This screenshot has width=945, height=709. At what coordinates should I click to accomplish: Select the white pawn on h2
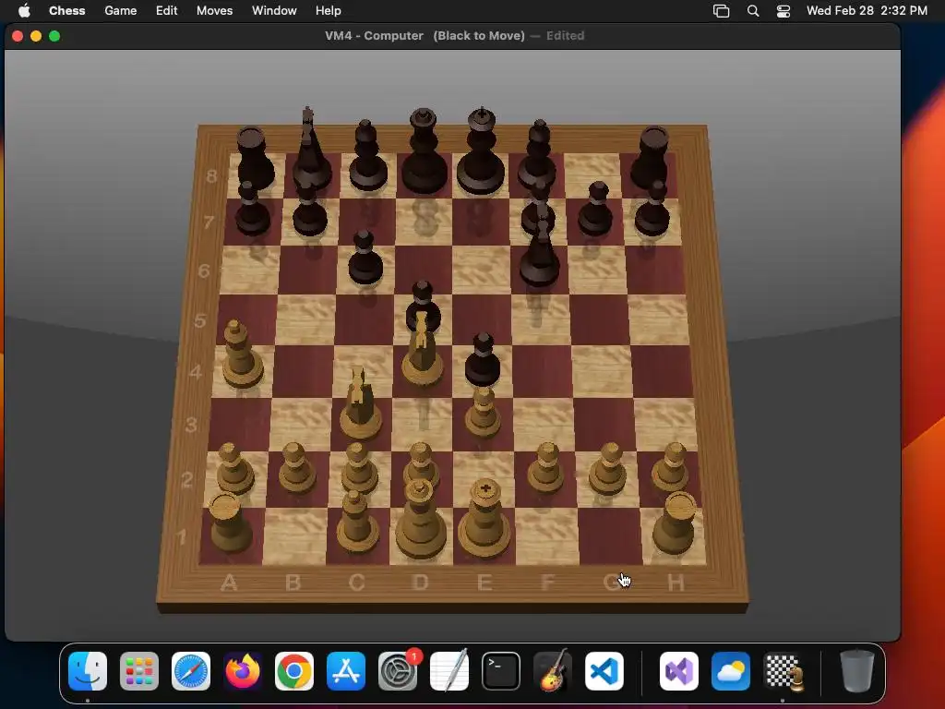click(670, 468)
